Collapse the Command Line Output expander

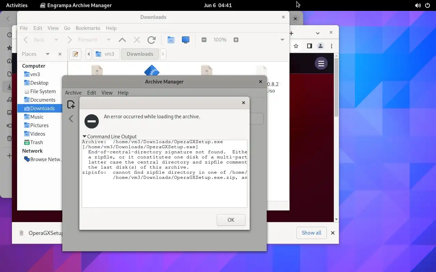coord(109,137)
